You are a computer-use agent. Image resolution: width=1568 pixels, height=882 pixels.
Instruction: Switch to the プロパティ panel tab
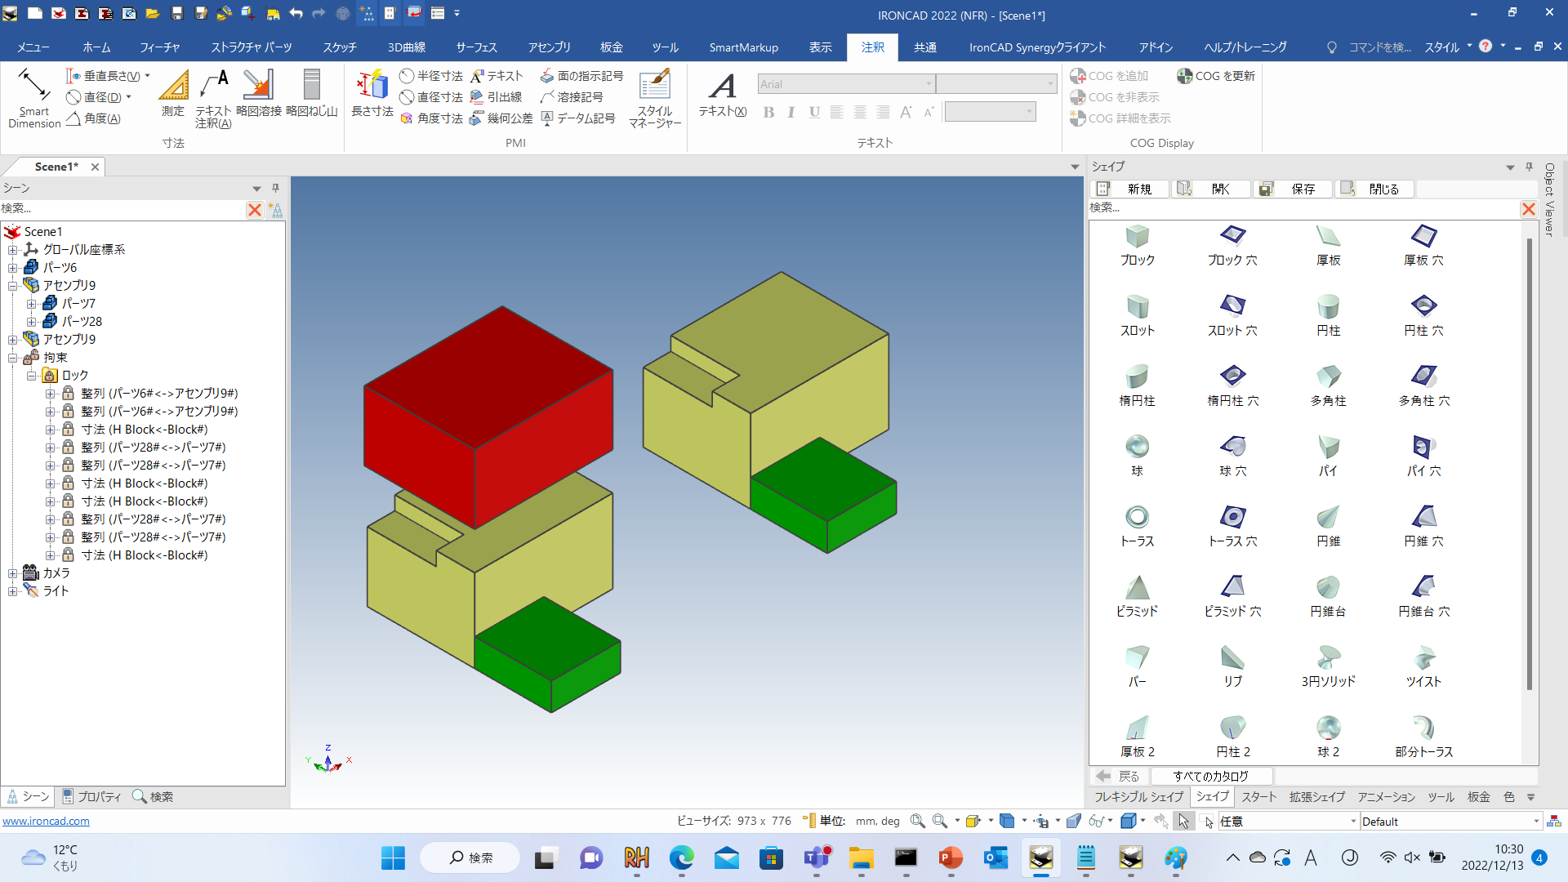point(92,796)
